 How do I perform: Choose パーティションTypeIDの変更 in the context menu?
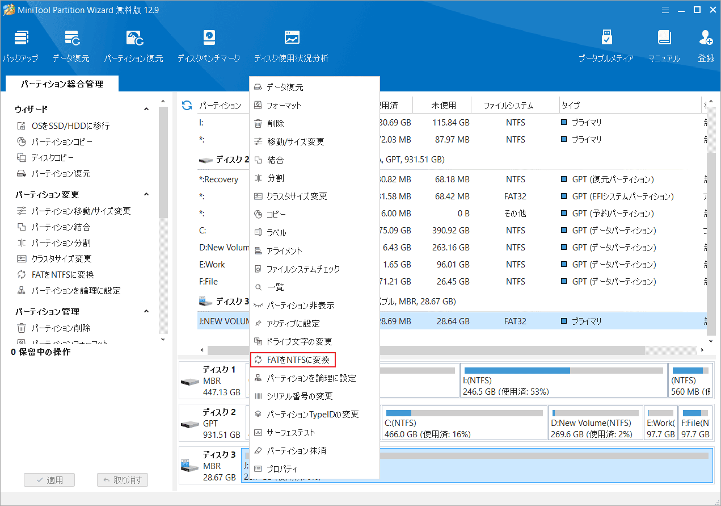click(x=314, y=414)
